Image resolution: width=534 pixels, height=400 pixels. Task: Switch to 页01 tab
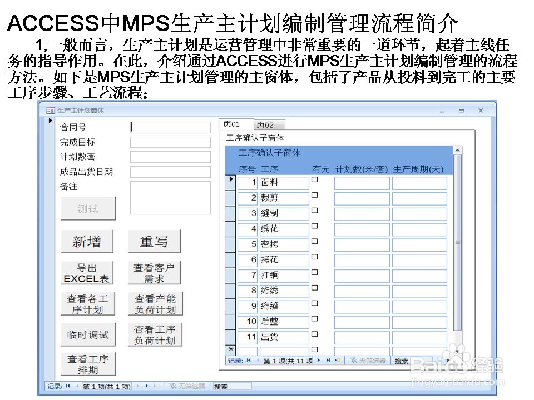[x=236, y=124]
